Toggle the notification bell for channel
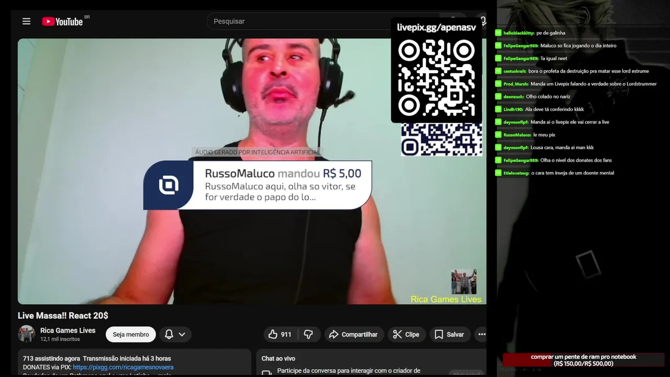Viewport: 670px width, 377px height. (169, 335)
